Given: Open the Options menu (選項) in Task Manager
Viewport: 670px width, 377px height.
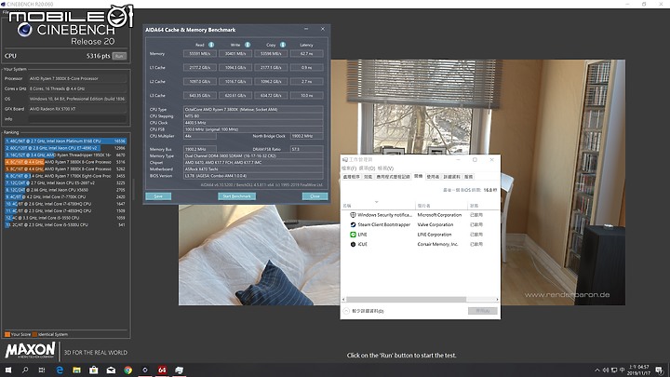Looking at the screenshot, I should 367,168.
